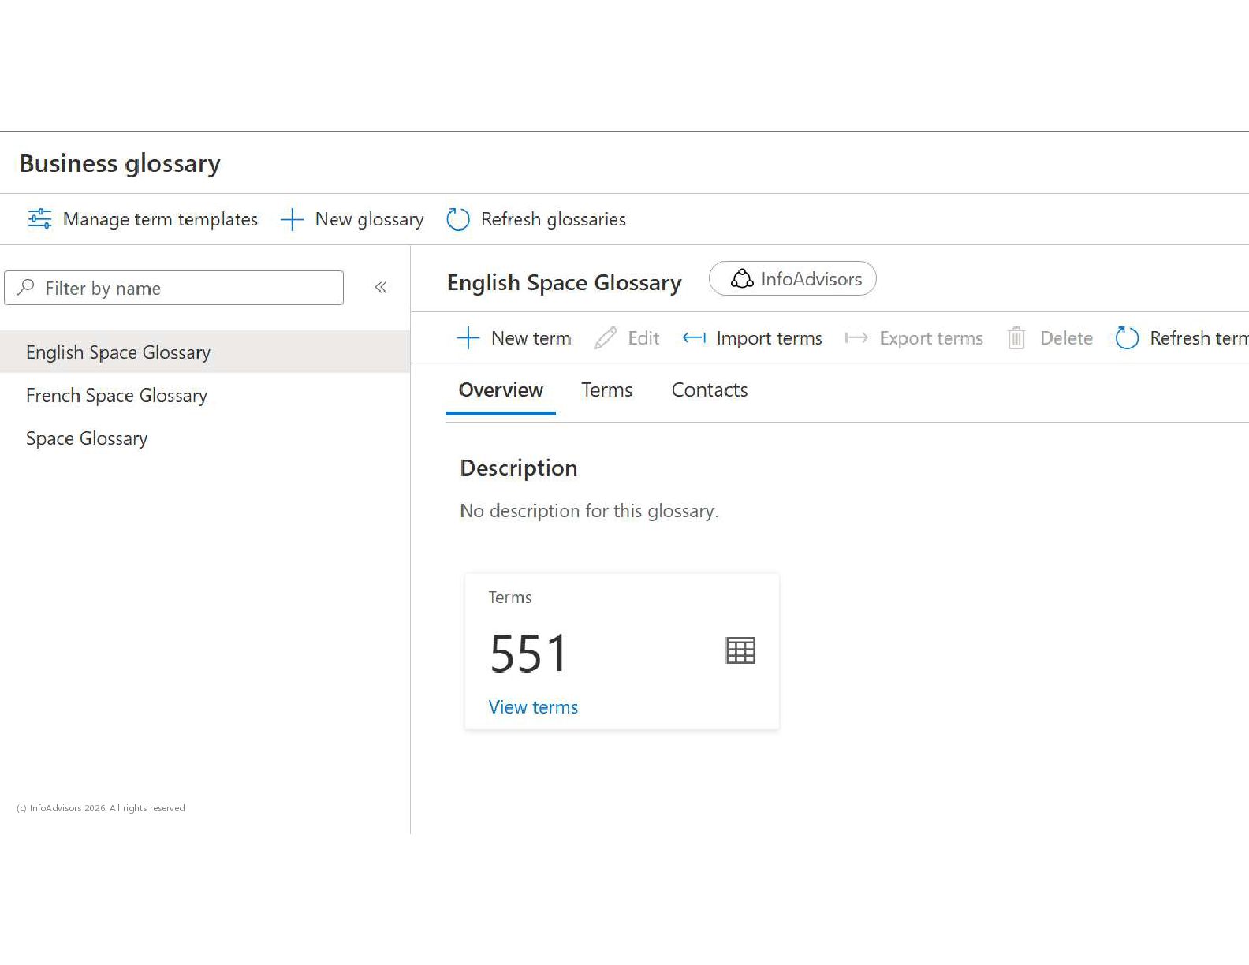Click the Refresh glossaries circular icon

457,219
